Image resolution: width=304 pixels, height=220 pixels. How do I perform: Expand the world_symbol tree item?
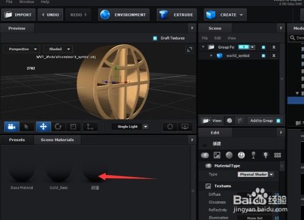coord(211,56)
